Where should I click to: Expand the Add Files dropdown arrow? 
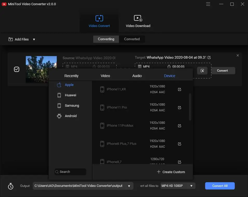click(34, 39)
